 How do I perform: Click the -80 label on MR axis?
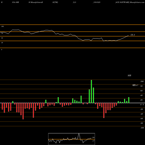(x=142, y=123)
